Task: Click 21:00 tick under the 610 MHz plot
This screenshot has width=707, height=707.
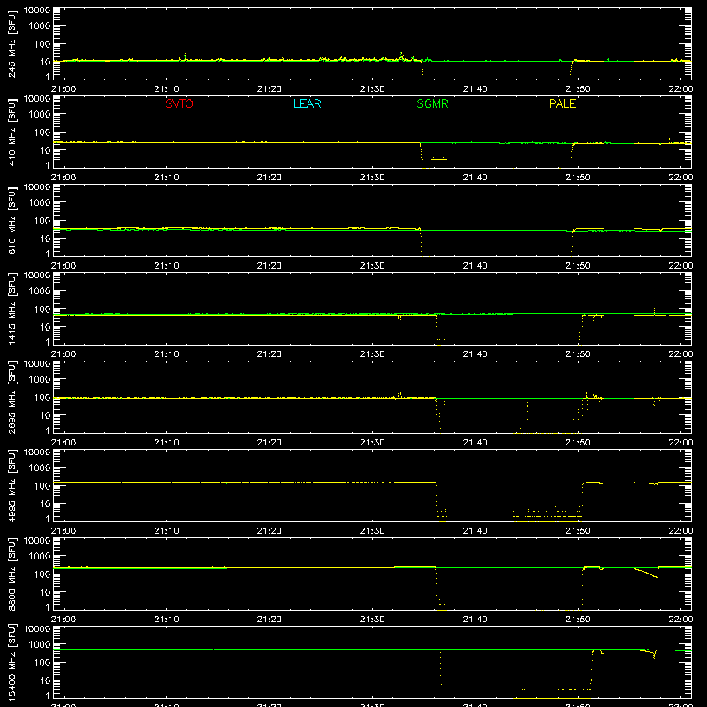Action: click(64, 266)
